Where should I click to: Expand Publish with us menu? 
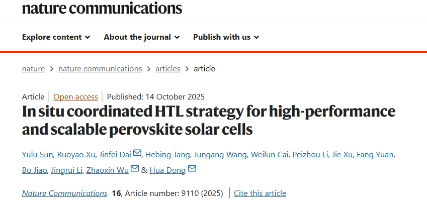pyautogui.click(x=226, y=37)
